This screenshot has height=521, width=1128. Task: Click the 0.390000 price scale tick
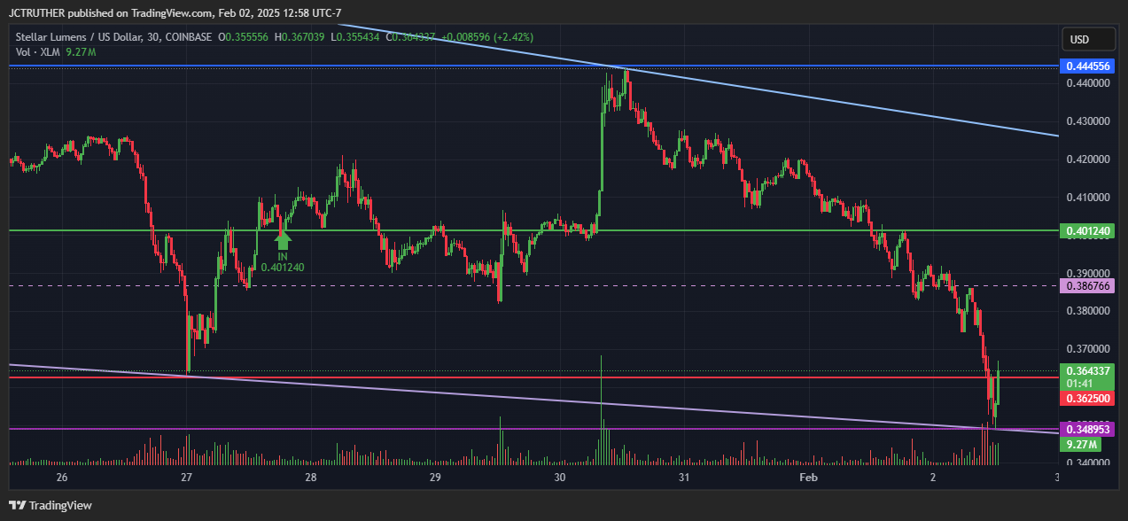point(1087,274)
